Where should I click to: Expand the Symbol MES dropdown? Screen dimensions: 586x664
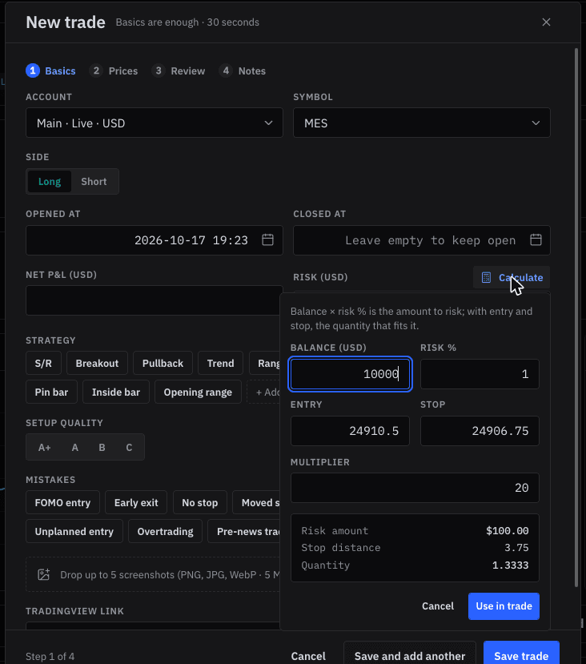click(x=422, y=123)
